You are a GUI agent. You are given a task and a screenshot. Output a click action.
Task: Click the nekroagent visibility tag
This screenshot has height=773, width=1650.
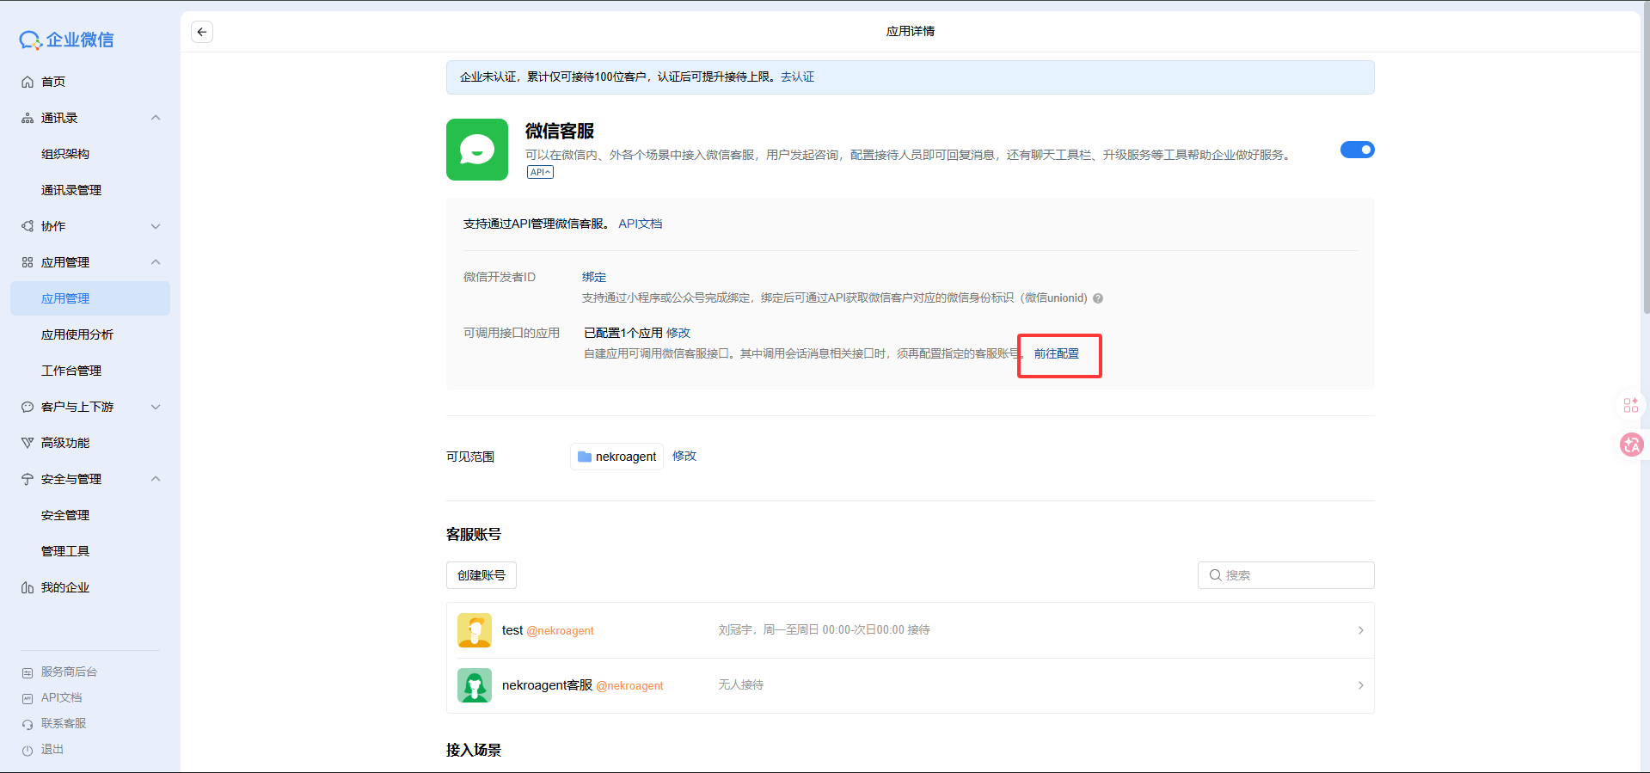[616, 457]
